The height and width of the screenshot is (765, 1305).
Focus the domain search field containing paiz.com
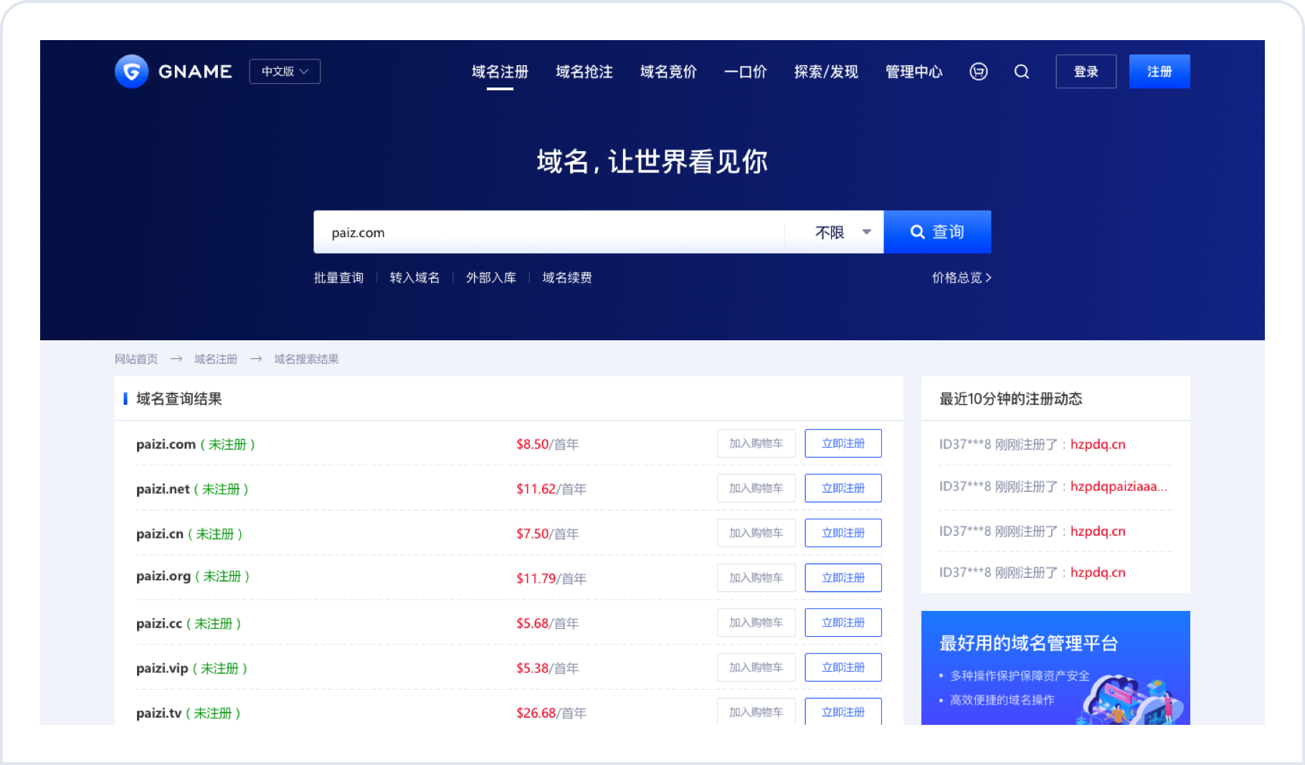[x=549, y=232]
